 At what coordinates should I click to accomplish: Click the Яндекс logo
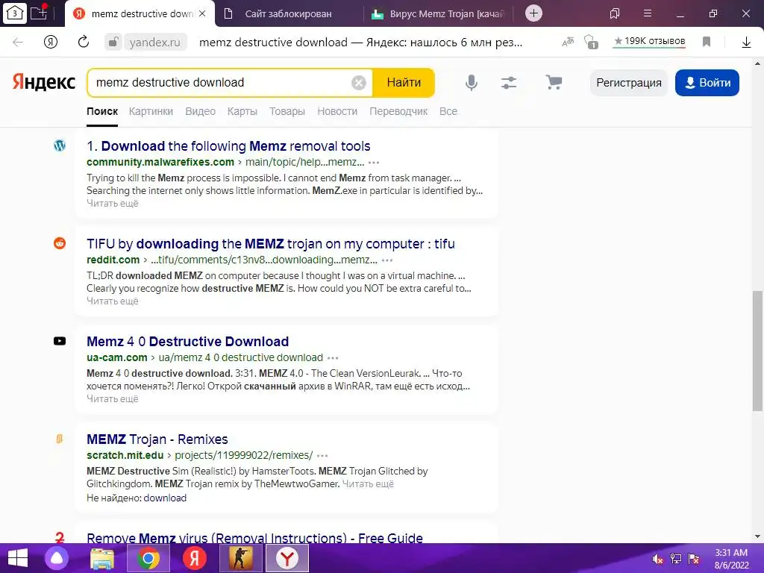point(44,82)
